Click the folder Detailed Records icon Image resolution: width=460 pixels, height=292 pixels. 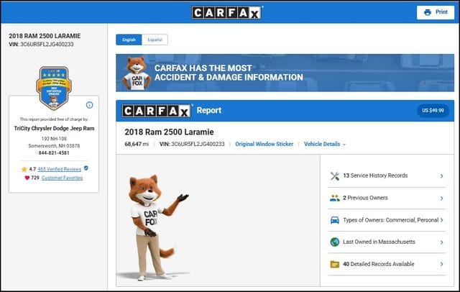pos(335,264)
